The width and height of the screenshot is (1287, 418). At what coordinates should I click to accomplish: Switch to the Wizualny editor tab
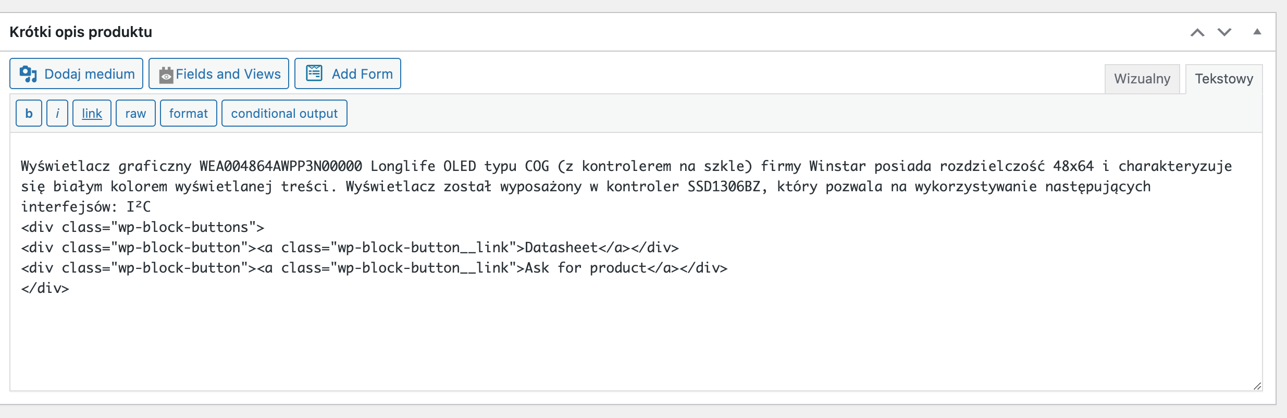point(1142,79)
